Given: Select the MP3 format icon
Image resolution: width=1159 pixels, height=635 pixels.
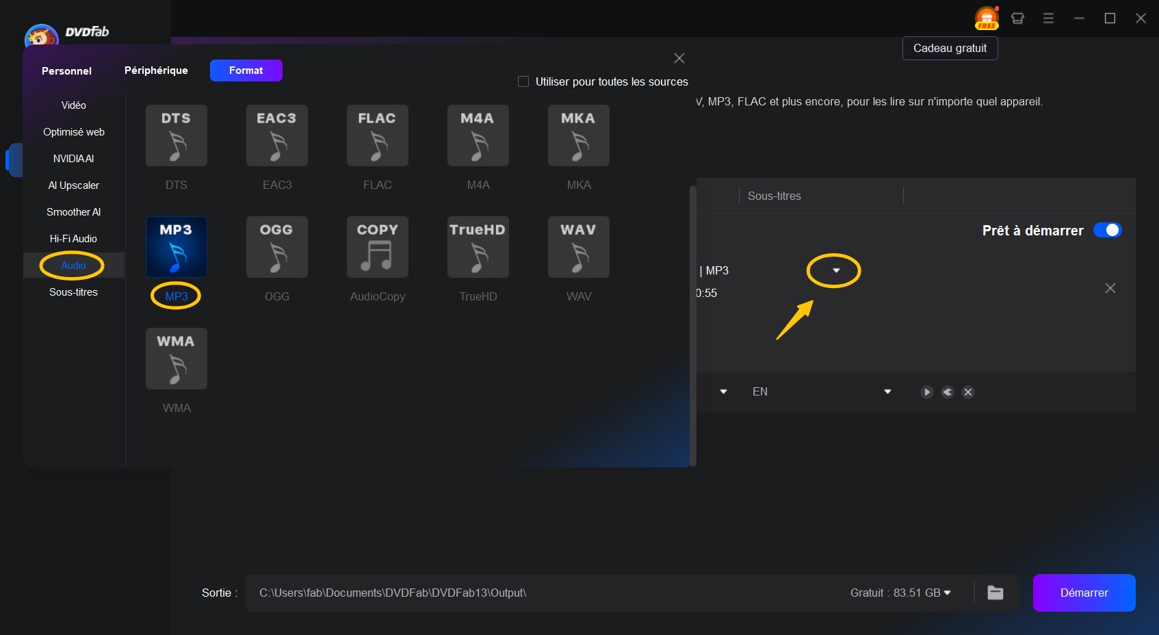Looking at the screenshot, I should point(177,247).
